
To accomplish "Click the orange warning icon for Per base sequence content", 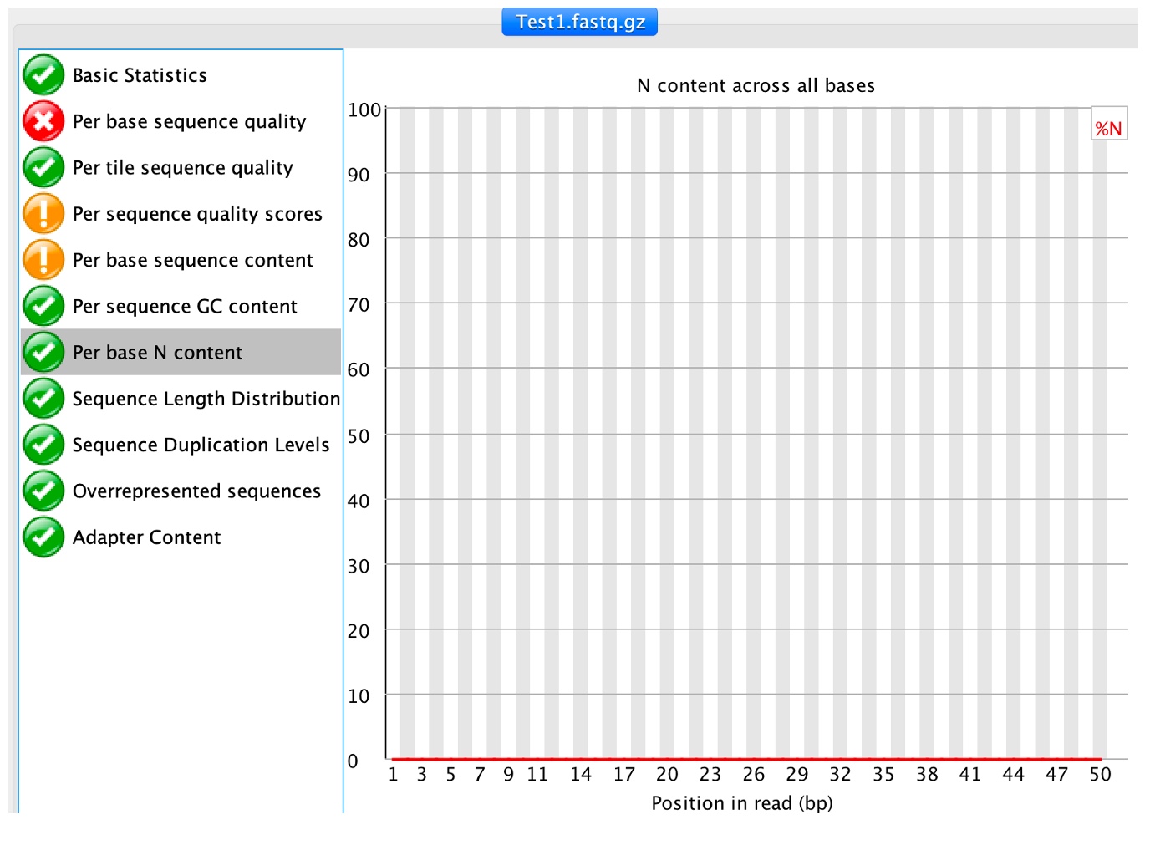I will (43, 260).
